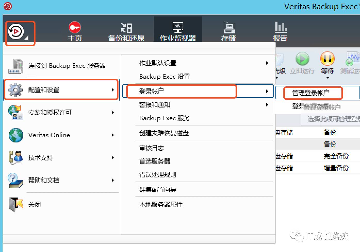
Task: Expand the arrow beside 帮助和文档
Action: [x=113, y=180]
